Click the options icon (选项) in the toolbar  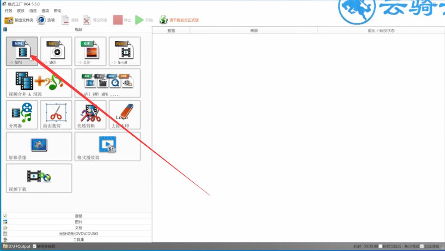pos(41,20)
